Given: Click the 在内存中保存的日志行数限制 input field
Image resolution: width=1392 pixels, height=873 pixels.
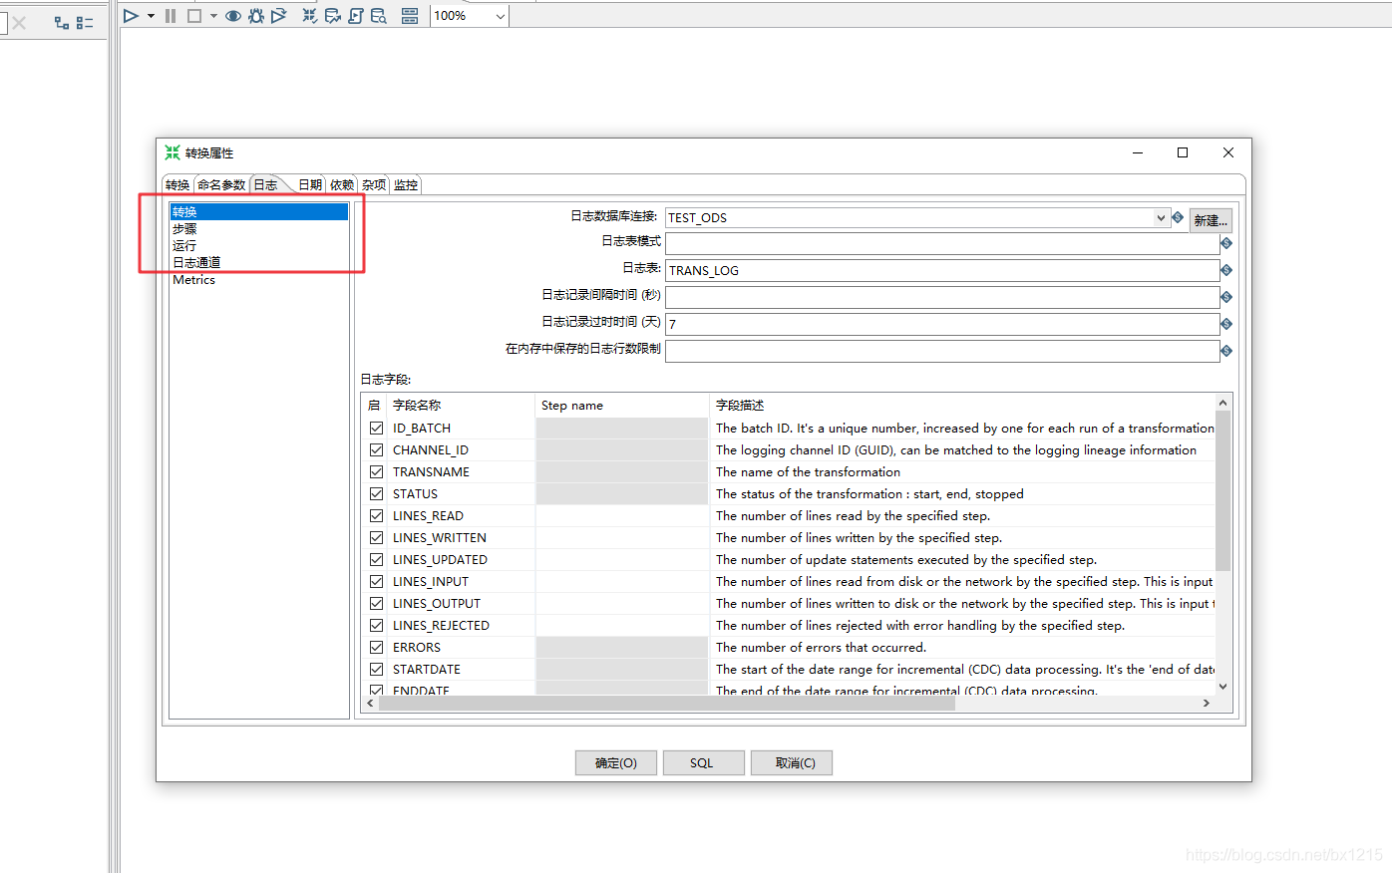Looking at the screenshot, I should click(942, 351).
